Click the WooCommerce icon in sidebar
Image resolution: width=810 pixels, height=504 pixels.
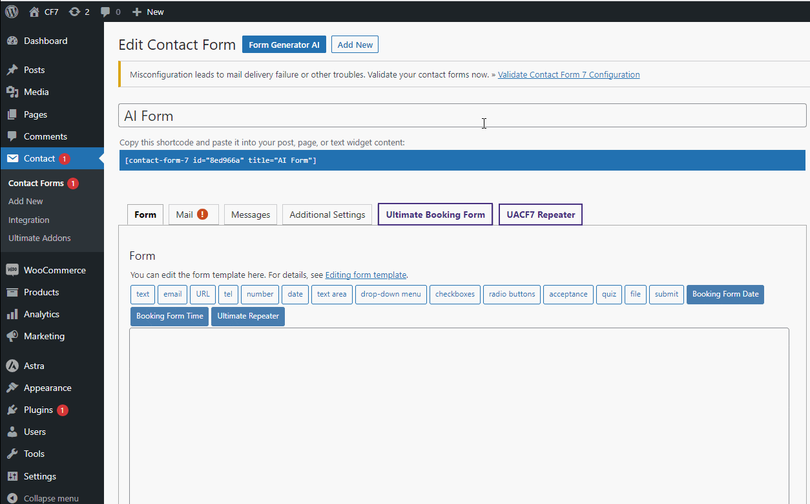point(12,270)
